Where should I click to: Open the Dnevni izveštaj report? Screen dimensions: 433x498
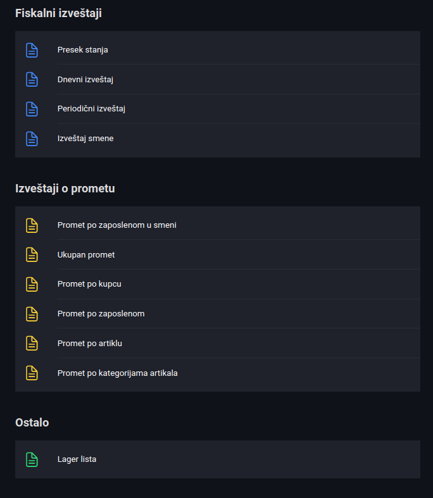[x=218, y=79]
